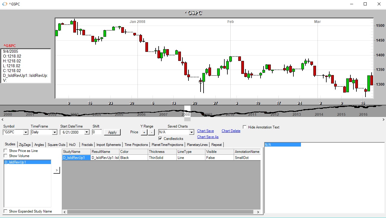Screen dimensions: 386x218
Task: Click the timeline scroll right arrow
Action: [x=384, y=120]
